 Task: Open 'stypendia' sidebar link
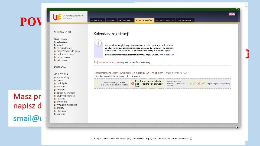62,102
